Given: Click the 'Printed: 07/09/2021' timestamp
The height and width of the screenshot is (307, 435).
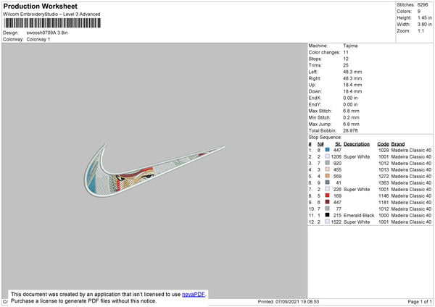Looking at the screenshot, I should [x=289, y=301].
